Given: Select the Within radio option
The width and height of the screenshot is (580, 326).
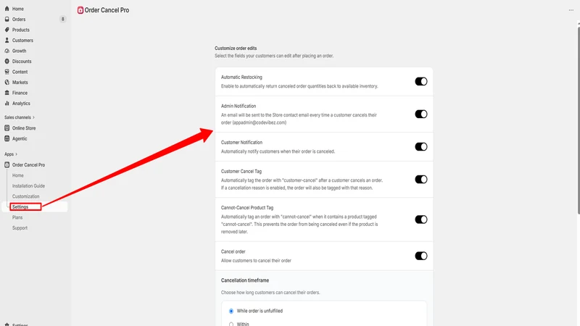Looking at the screenshot, I should (231, 324).
